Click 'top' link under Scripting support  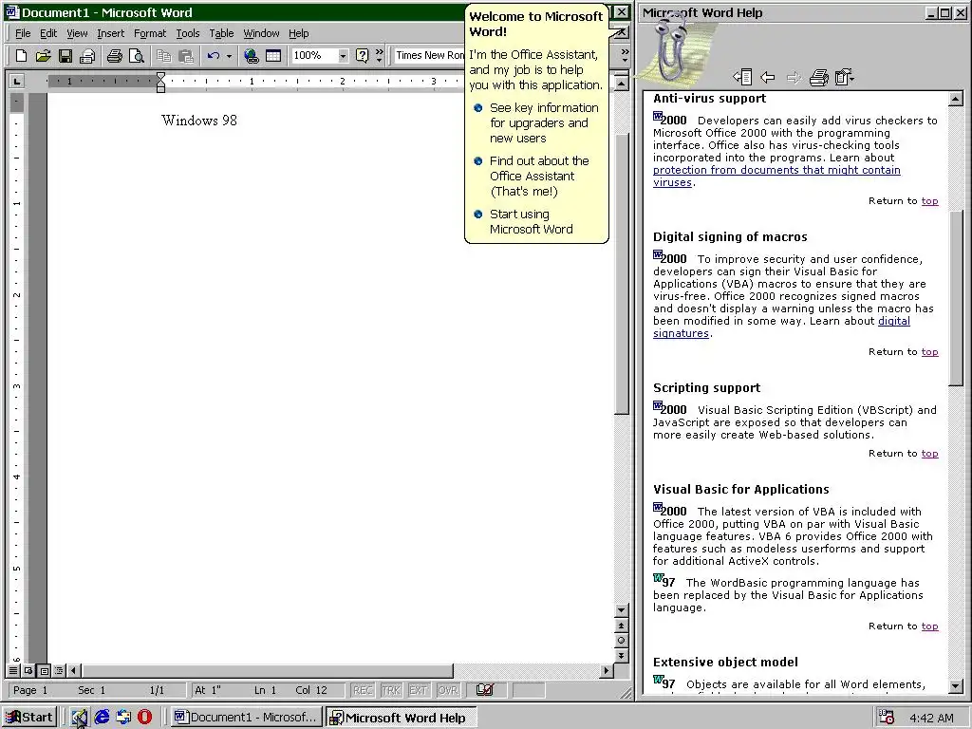pyautogui.click(x=929, y=454)
